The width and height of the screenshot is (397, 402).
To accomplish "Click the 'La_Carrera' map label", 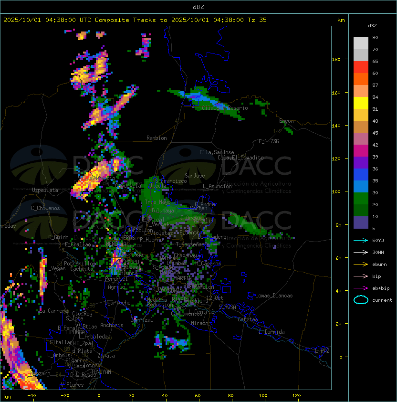I will [x=54, y=311].
